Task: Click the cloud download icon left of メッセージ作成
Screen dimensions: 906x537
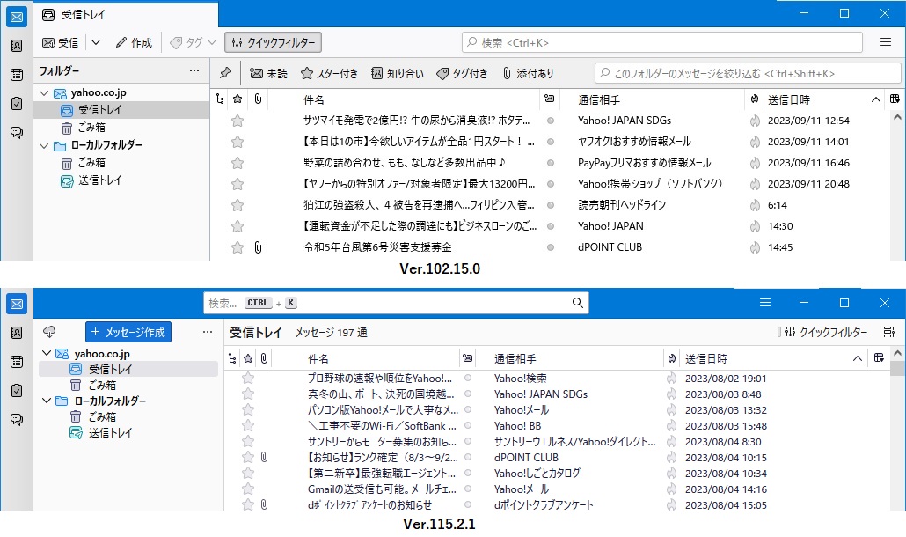Action: click(x=49, y=332)
